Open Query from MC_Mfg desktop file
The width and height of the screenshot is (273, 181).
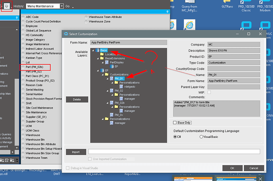(x=190, y=6)
